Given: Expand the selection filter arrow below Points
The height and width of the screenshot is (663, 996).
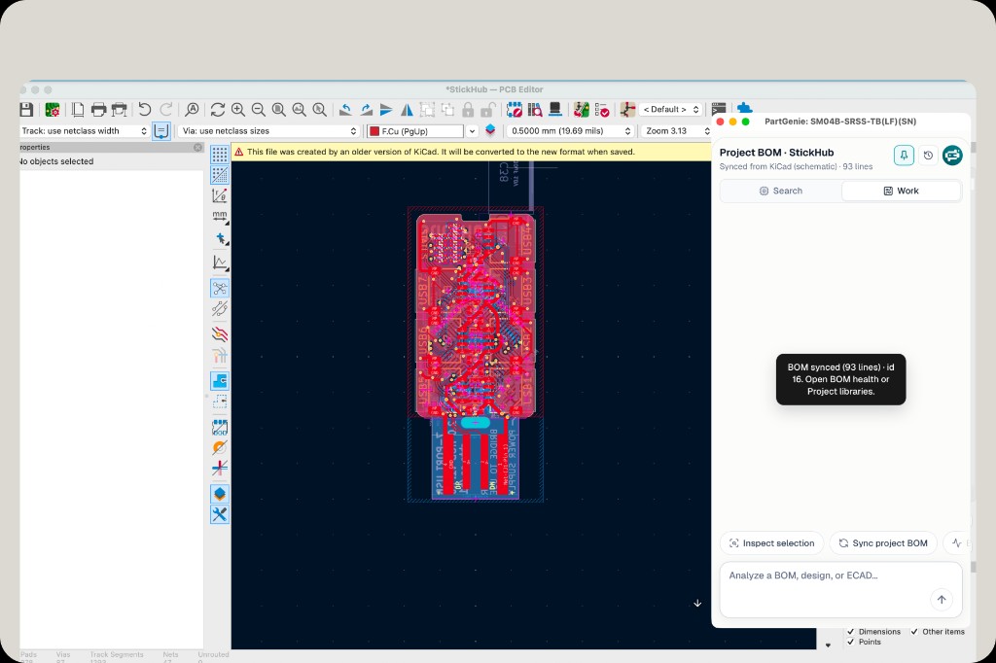Looking at the screenshot, I should tap(828, 646).
